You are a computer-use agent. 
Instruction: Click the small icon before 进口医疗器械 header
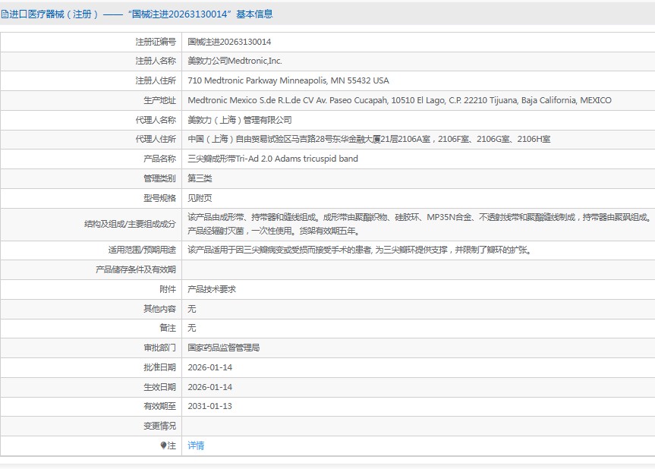pos(4,14)
